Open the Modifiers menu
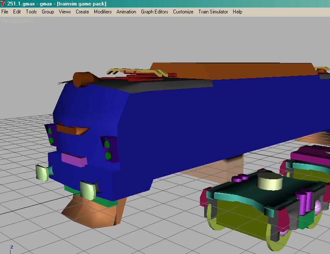Viewport: 330px width, 254px height. coord(103,12)
